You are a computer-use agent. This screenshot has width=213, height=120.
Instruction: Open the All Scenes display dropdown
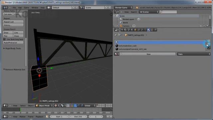click(149, 12)
